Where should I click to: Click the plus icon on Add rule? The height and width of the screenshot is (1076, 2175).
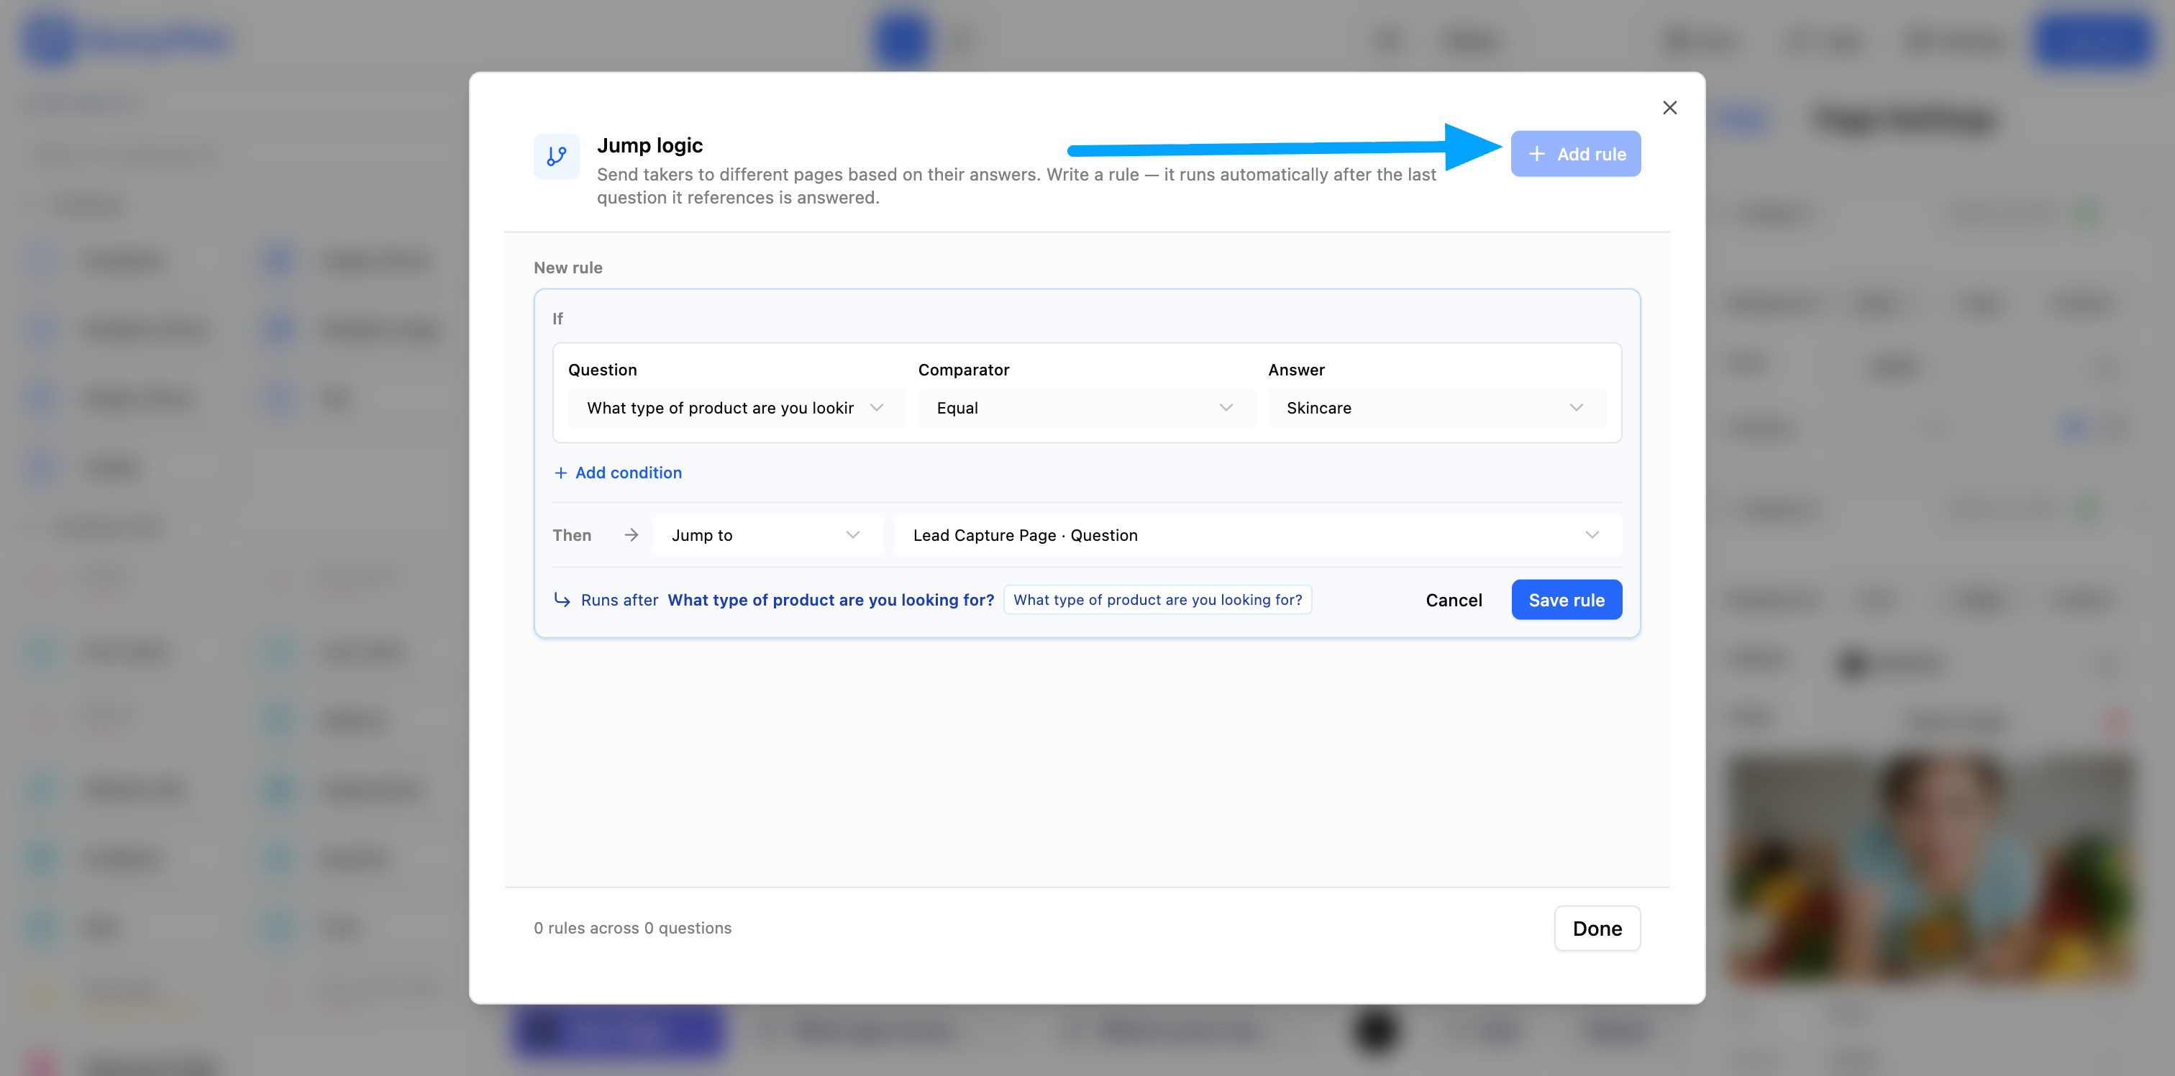point(1537,154)
